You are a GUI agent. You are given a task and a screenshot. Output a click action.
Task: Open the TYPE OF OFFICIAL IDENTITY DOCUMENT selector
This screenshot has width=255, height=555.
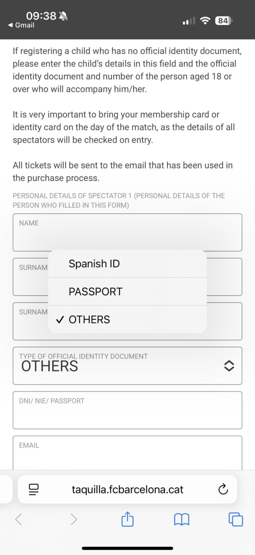tap(127, 366)
